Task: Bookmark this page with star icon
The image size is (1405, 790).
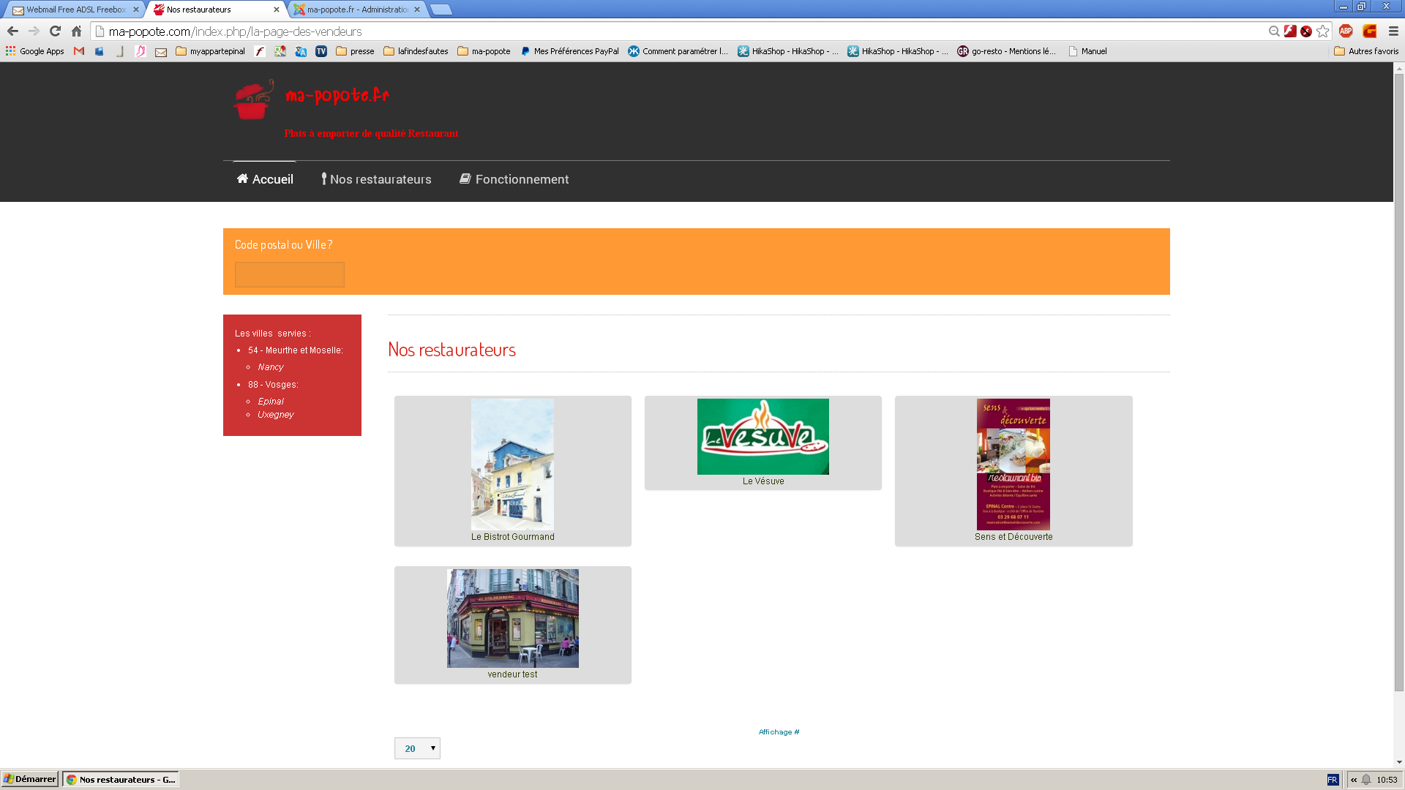Action: [x=1322, y=31]
